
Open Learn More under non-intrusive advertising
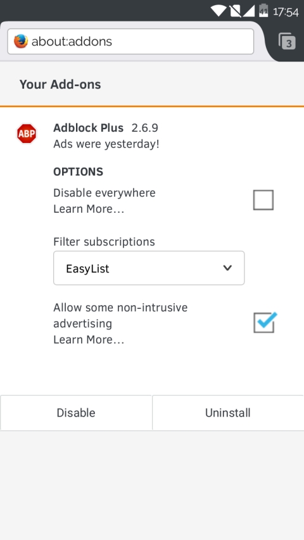[89, 340]
